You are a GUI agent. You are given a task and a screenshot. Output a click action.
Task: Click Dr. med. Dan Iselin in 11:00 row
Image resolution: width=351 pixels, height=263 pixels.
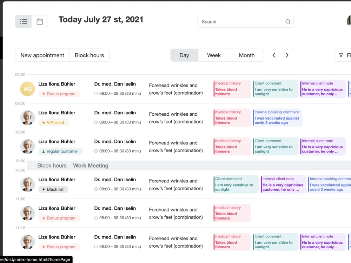tap(115, 208)
